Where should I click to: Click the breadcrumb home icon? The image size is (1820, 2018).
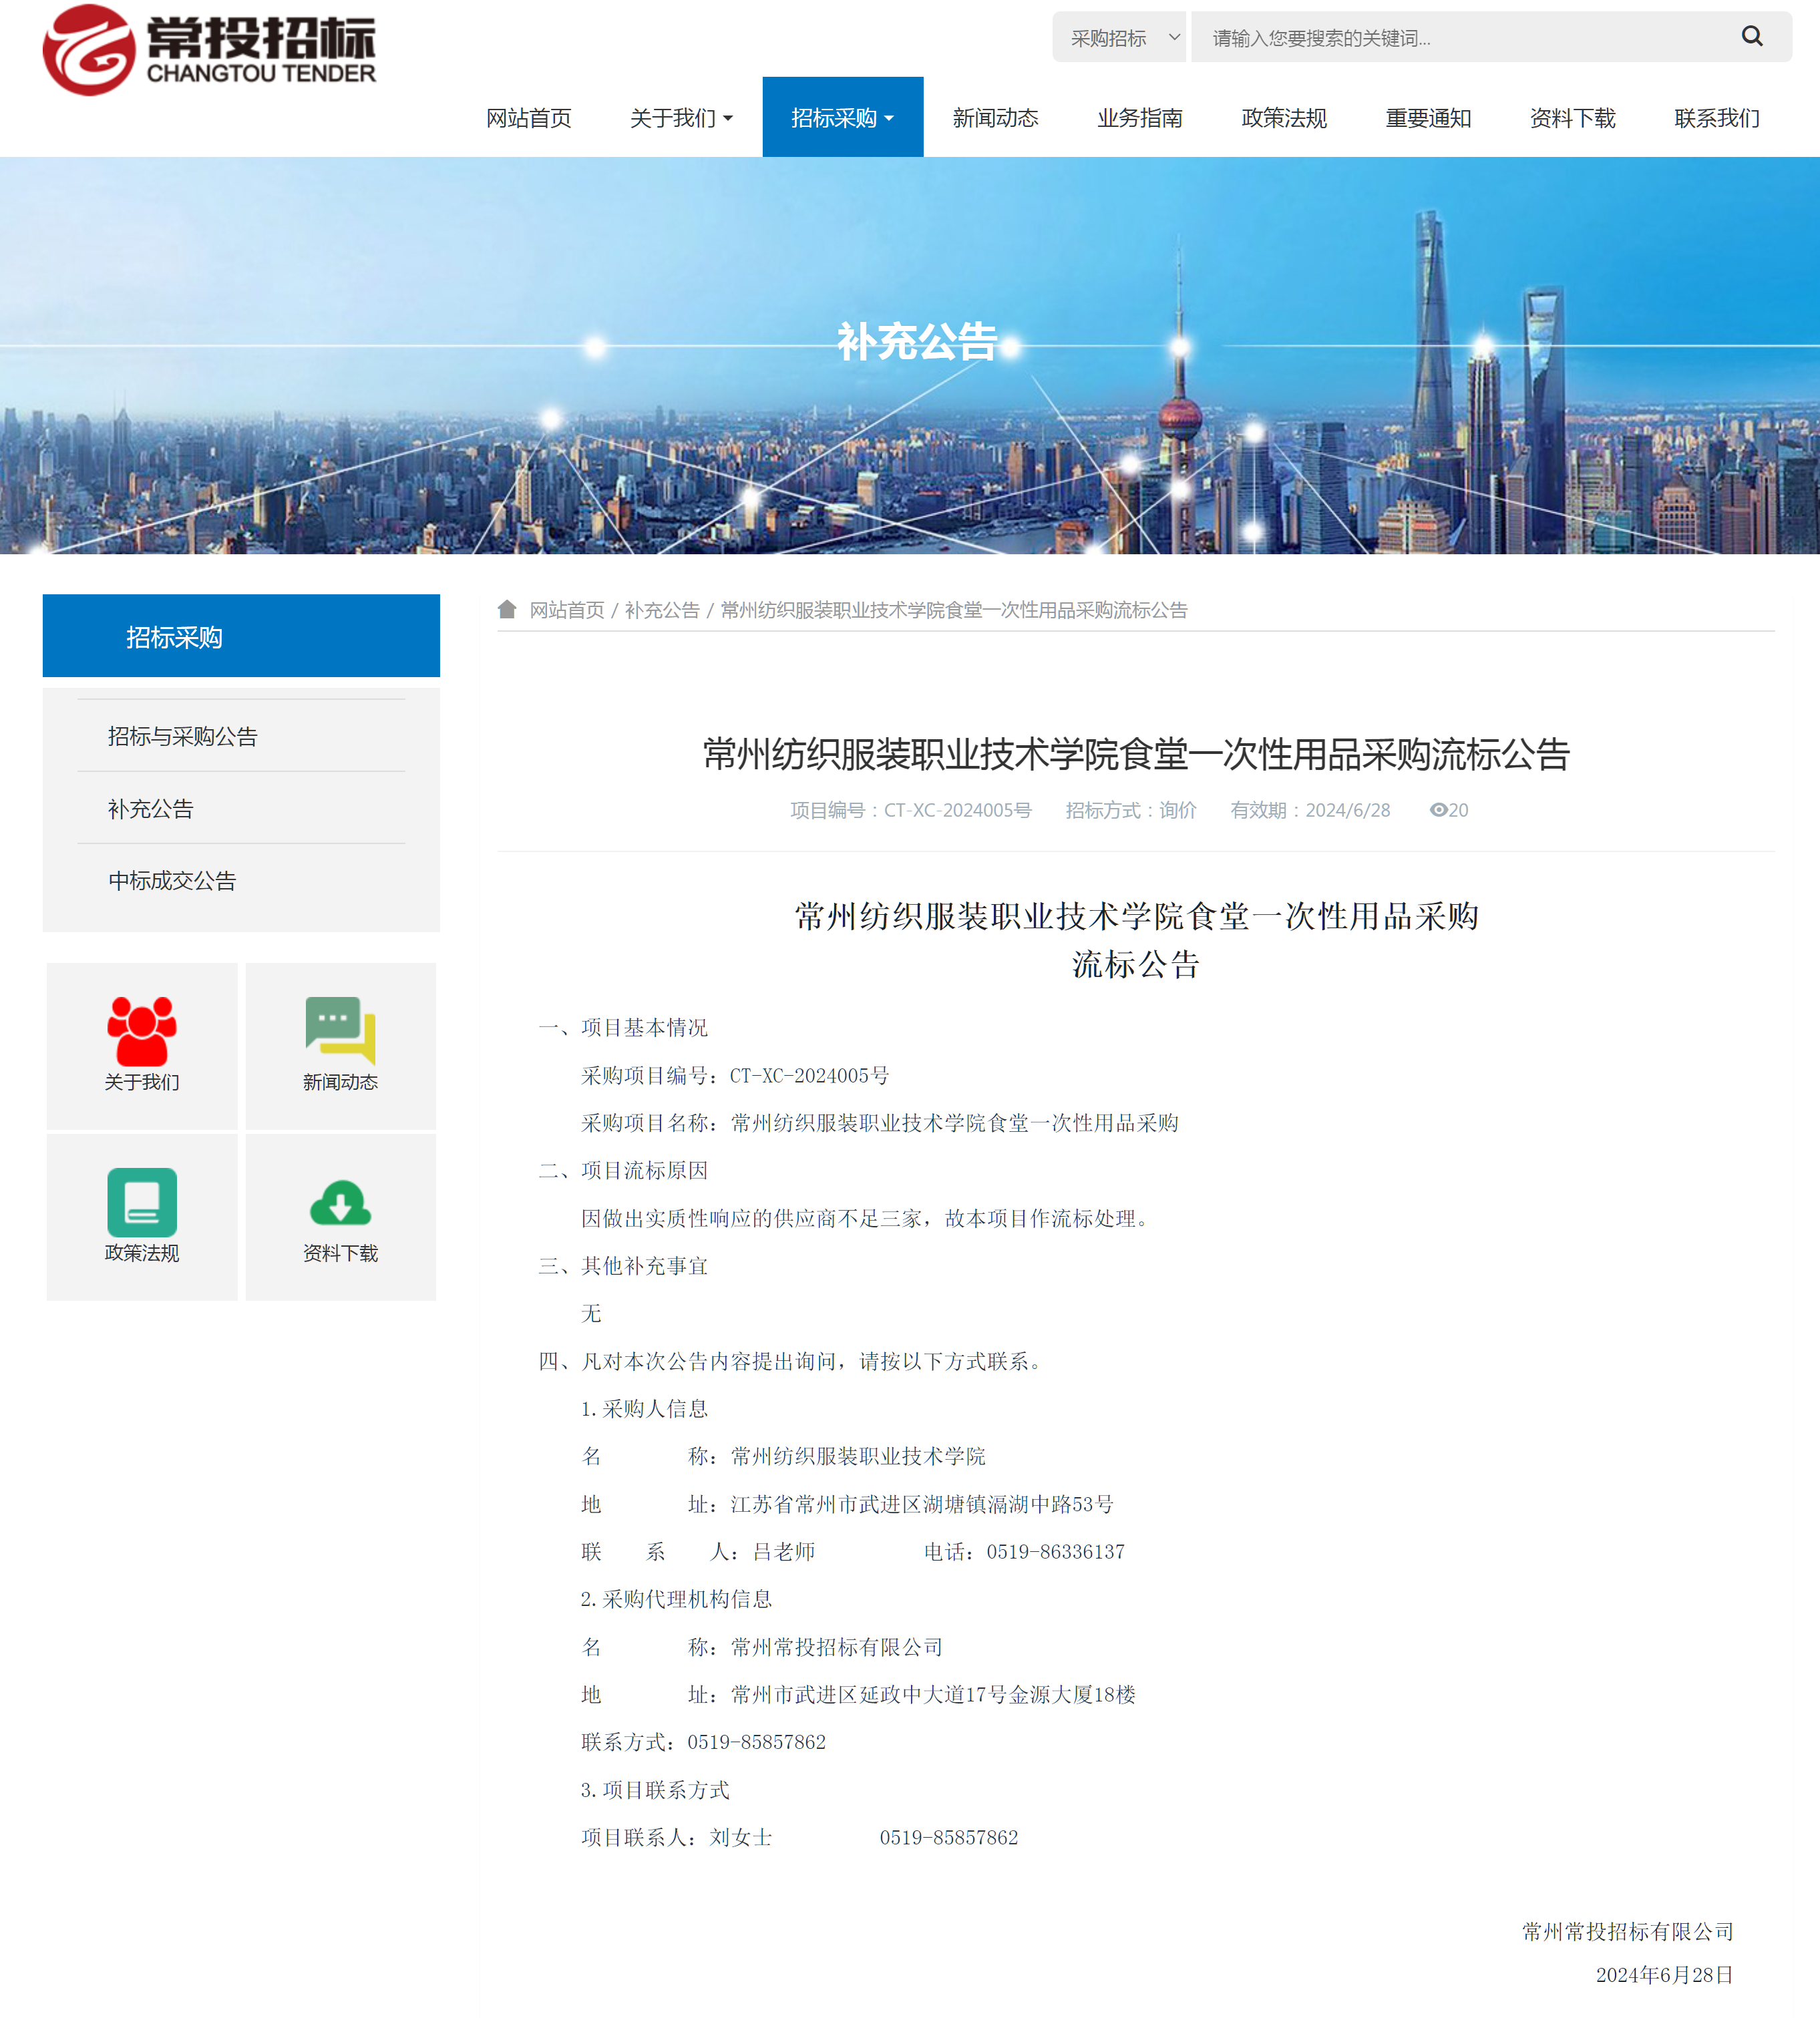(507, 609)
